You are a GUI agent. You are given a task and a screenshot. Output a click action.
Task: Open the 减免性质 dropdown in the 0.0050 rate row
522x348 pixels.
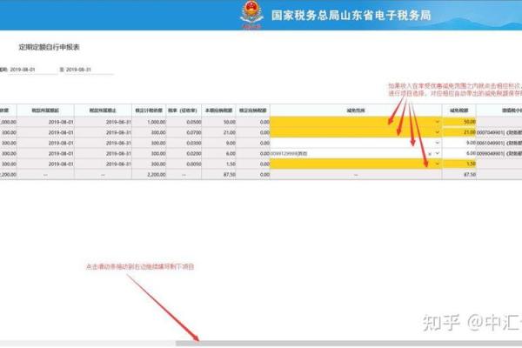[437, 164]
